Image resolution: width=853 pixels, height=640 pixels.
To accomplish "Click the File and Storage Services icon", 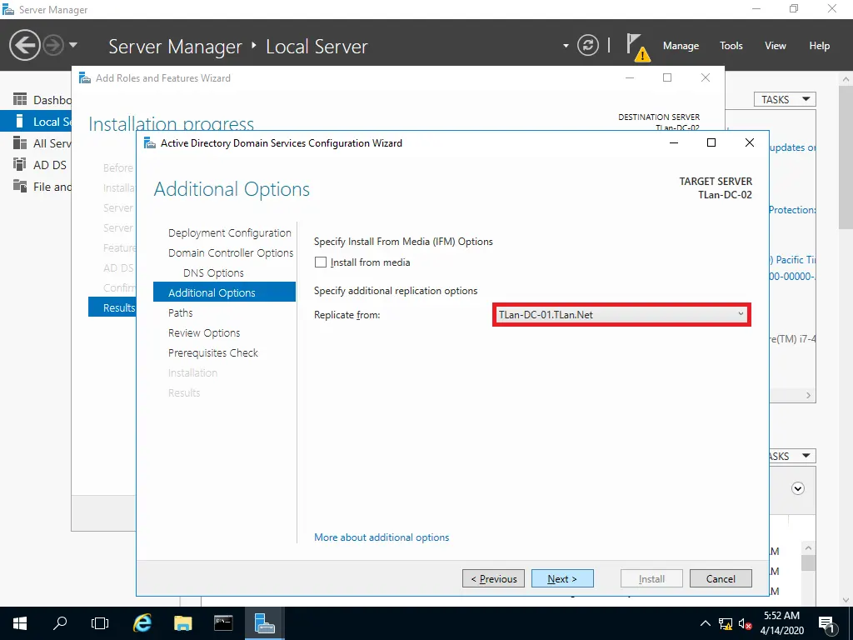I will pyautogui.click(x=20, y=186).
